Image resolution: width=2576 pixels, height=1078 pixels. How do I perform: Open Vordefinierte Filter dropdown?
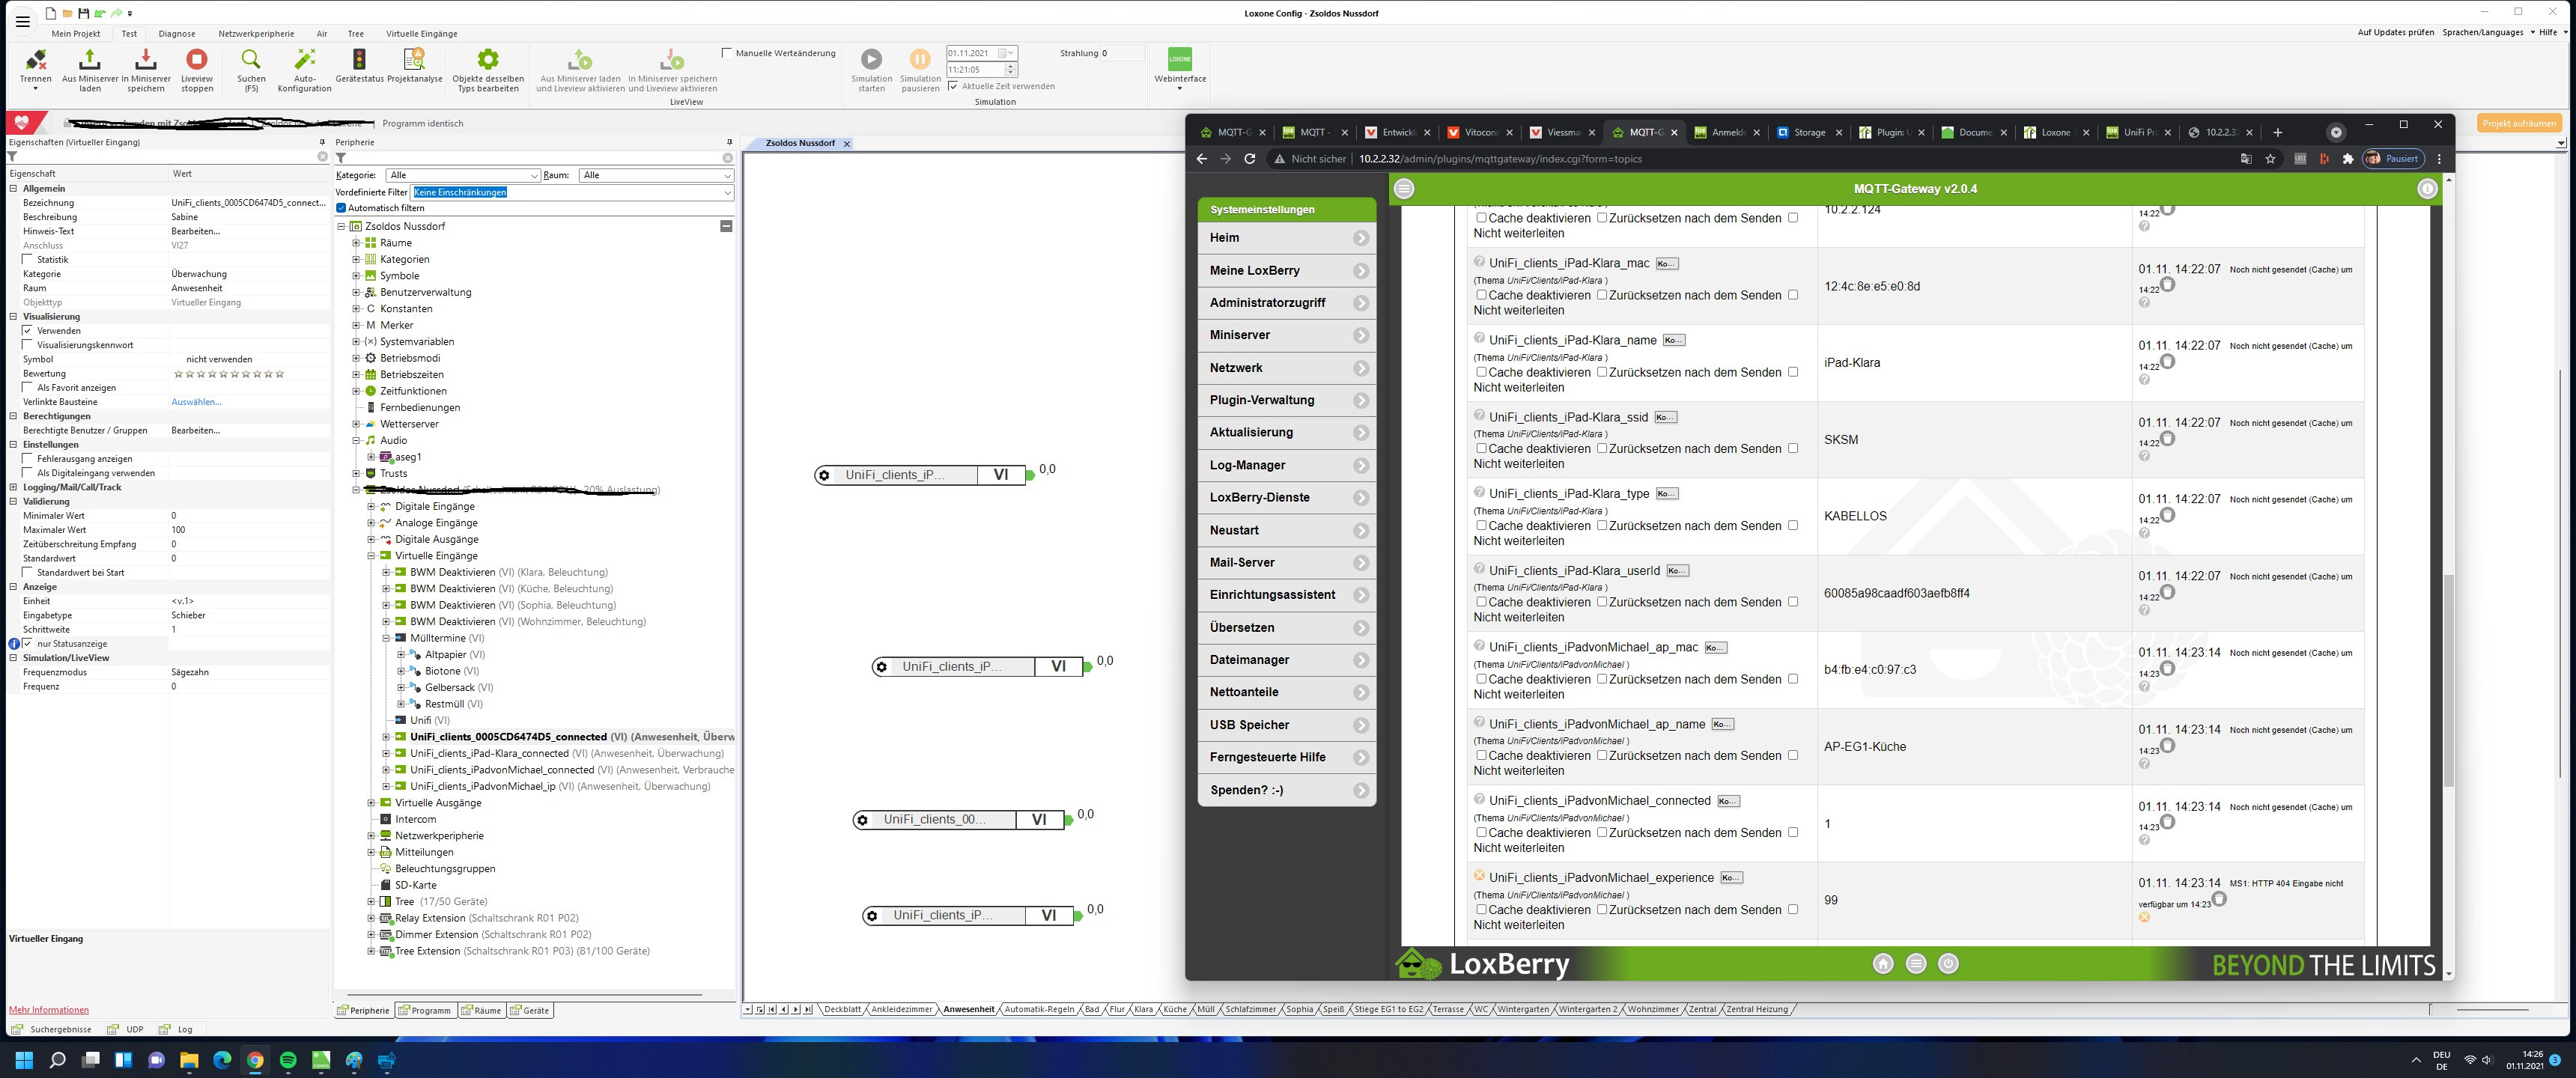click(573, 192)
